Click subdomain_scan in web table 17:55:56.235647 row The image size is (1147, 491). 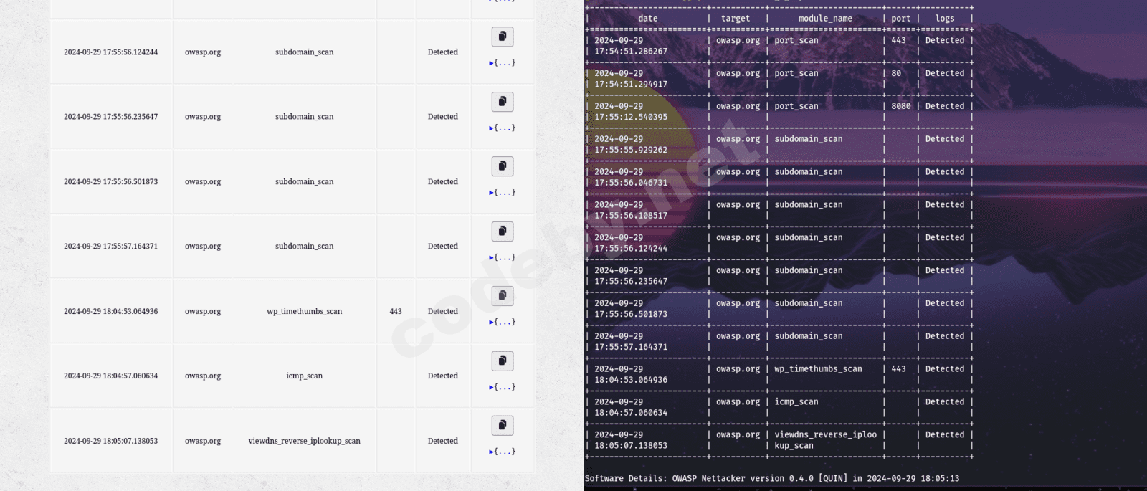[x=305, y=117]
